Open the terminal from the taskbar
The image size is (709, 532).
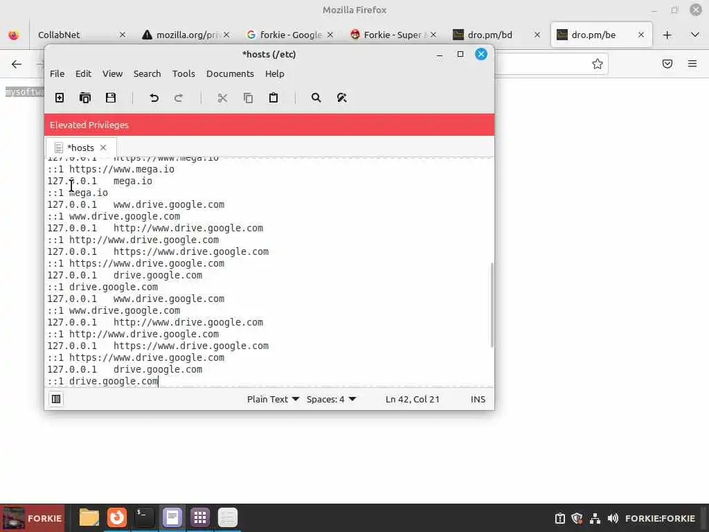pos(144,517)
